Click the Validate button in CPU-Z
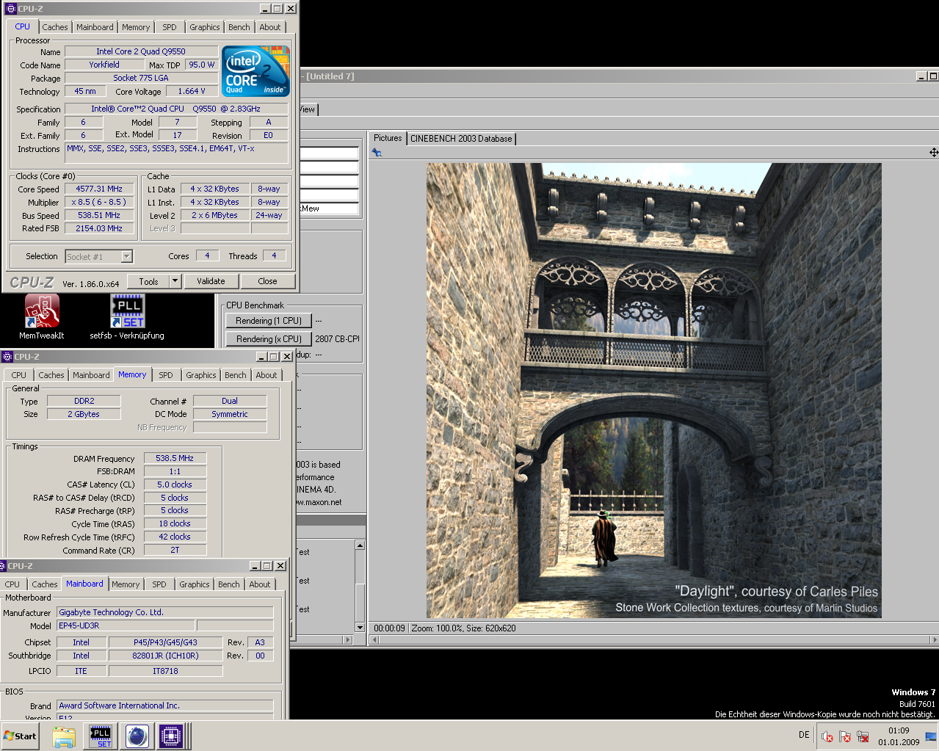Screen dimensions: 939x751 tap(211, 281)
